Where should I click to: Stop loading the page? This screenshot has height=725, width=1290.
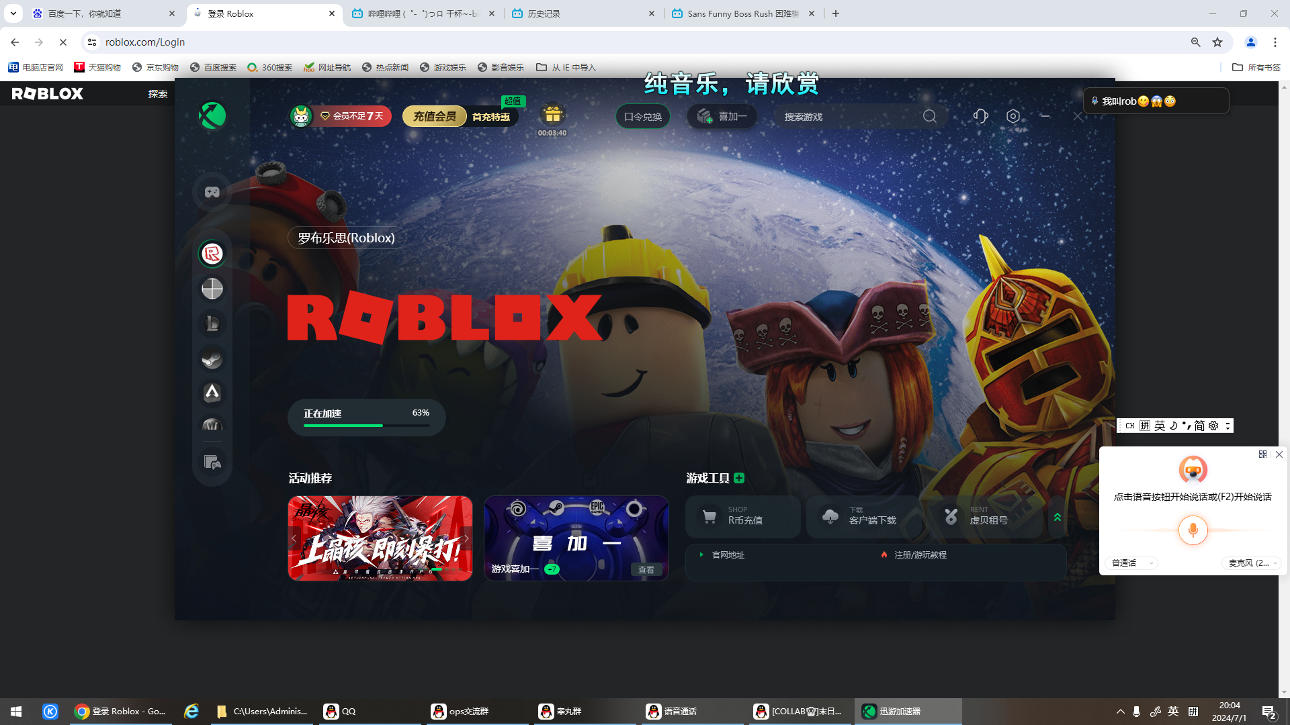[x=63, y=42]
